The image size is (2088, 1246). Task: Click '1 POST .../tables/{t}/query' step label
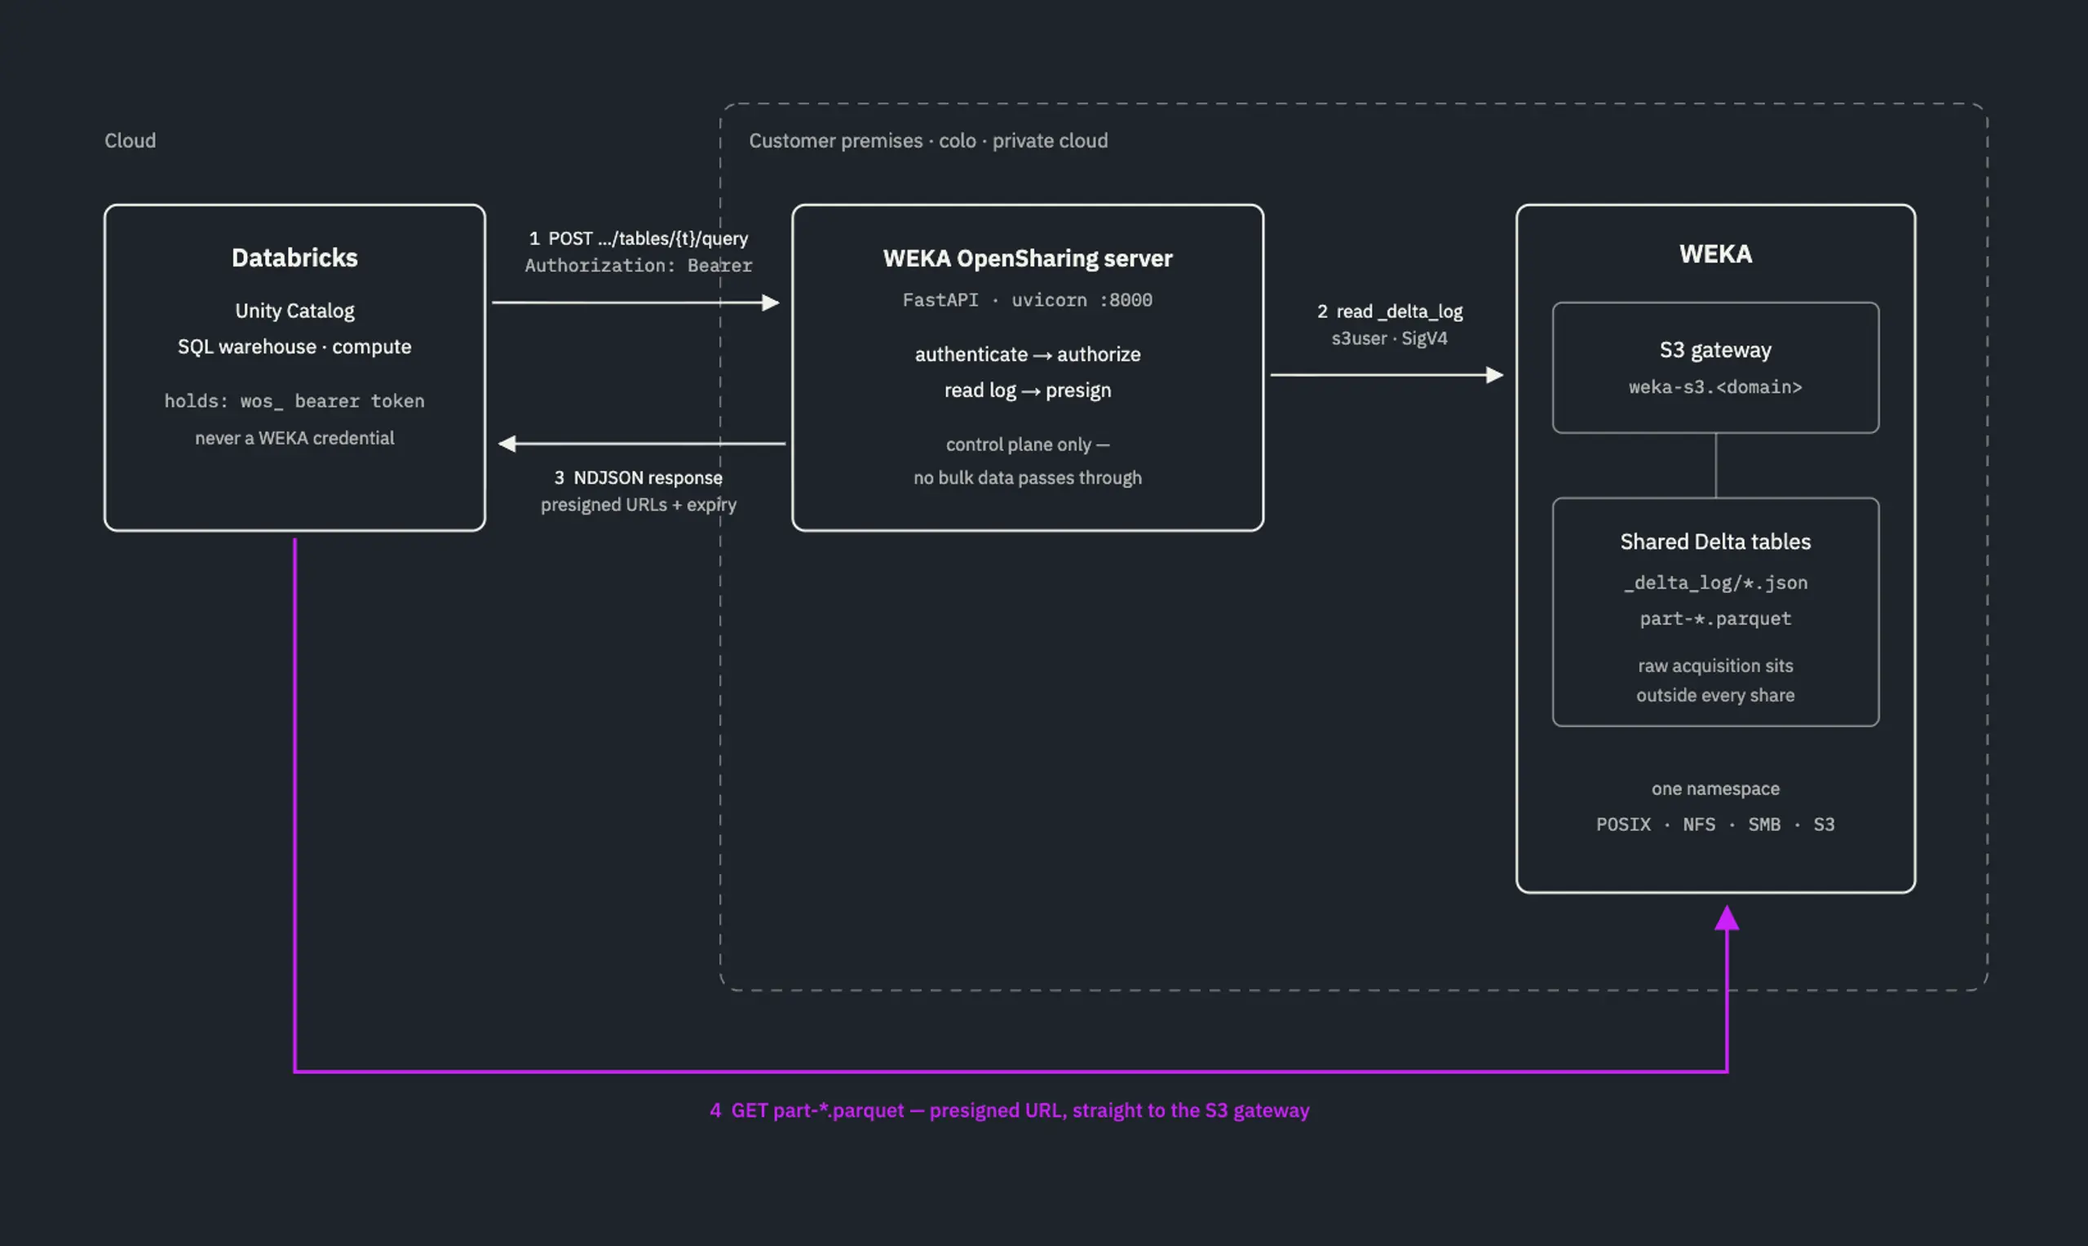click(x=638, y=238)
